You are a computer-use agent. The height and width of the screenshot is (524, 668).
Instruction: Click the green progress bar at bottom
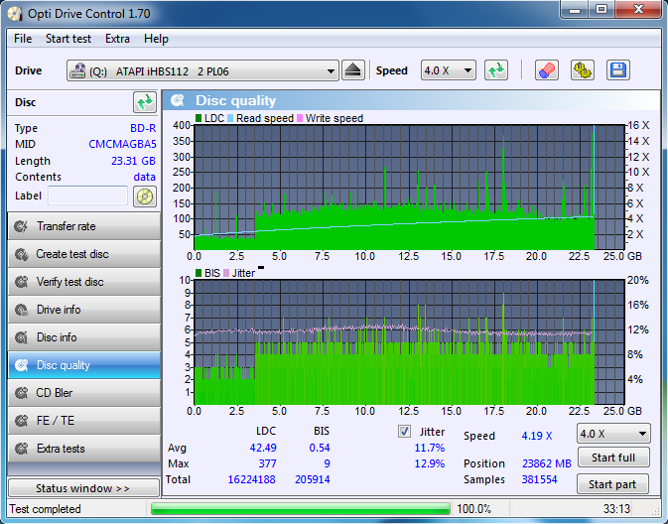301,509
